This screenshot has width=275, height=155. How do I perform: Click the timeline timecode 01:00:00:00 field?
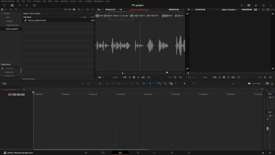pos(16,95)
